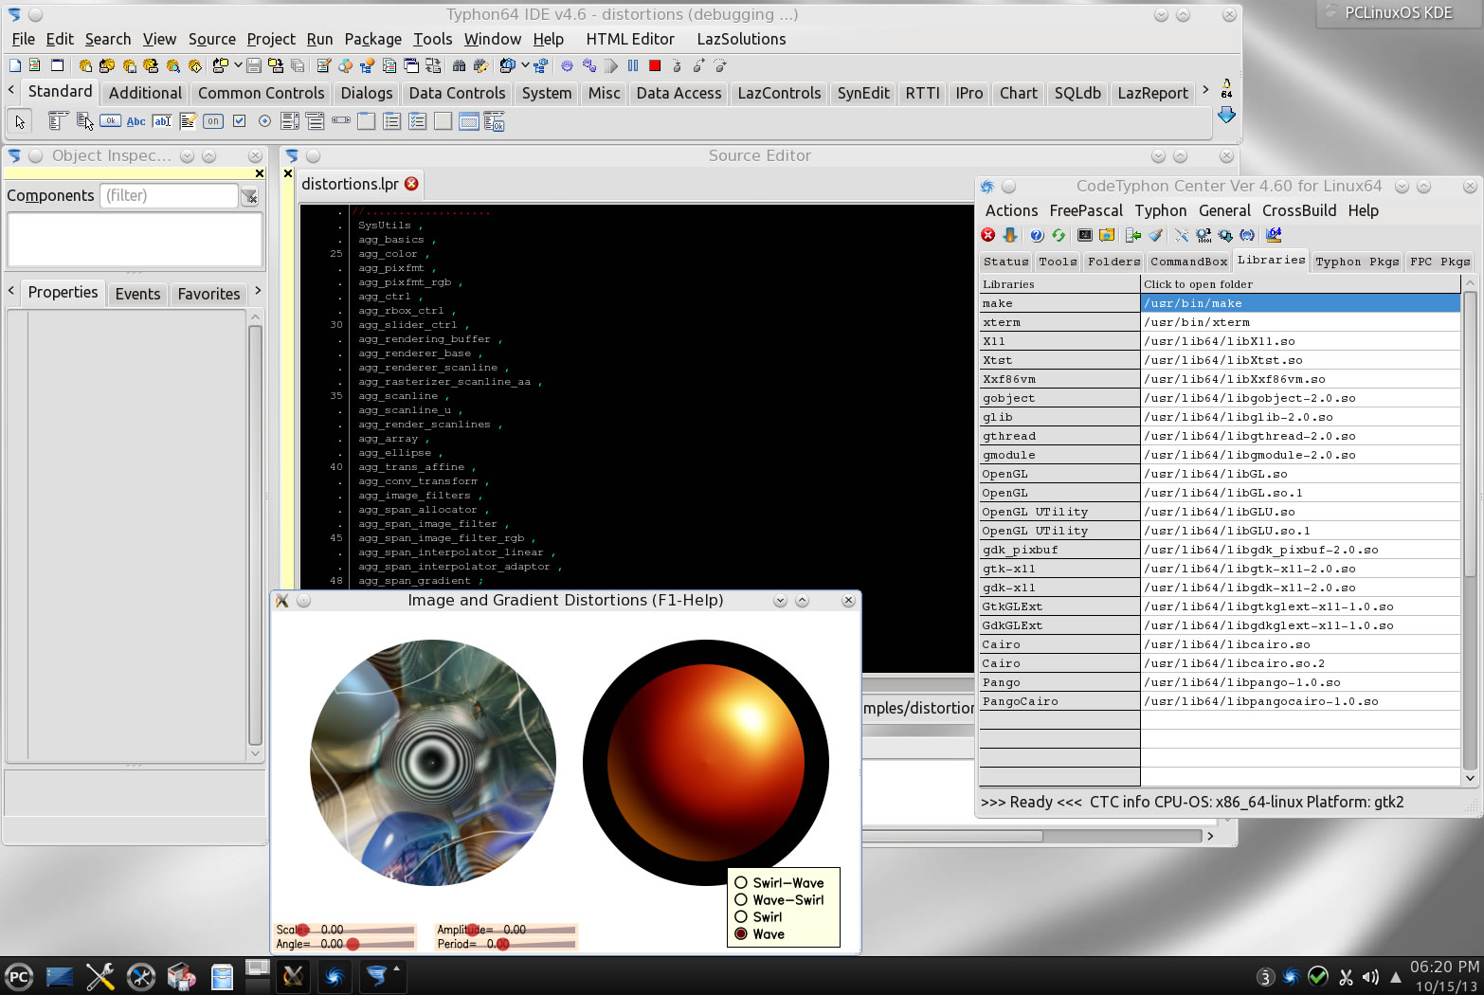Screen dimensions: 1484x995
Task: Open the CrossBuild menu
Action: pos(1299,210)
